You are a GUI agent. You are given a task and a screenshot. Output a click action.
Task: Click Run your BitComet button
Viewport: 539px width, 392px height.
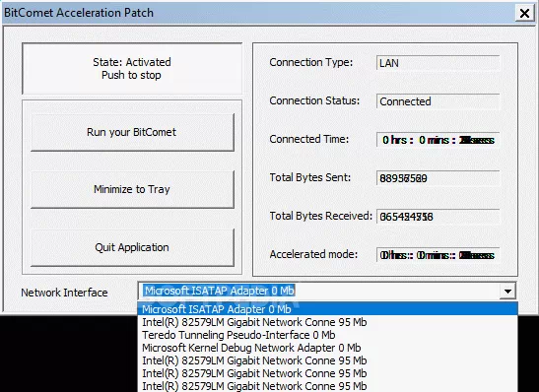pyautogui.click(x=132, y=132)
